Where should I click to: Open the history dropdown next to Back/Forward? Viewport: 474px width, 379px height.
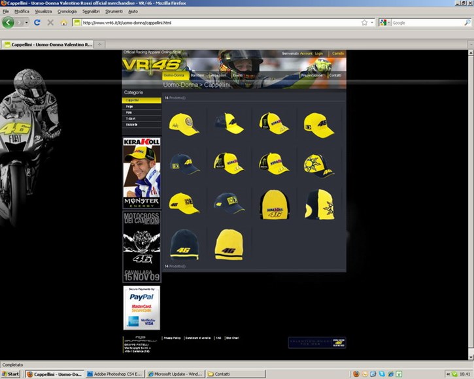pyautogui.click(x=27, y=23)
